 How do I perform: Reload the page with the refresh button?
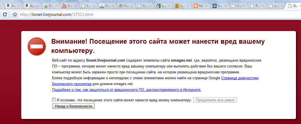[x=5, y=14]
